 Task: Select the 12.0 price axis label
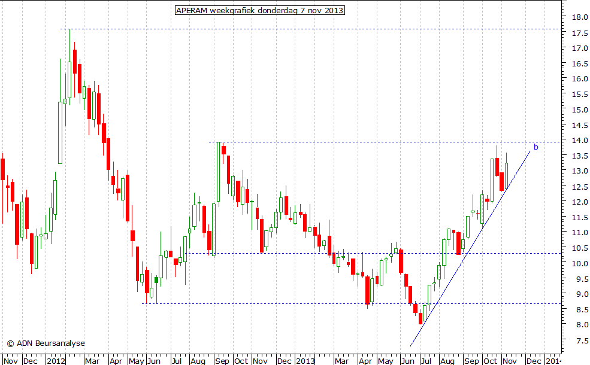(580, 202)
